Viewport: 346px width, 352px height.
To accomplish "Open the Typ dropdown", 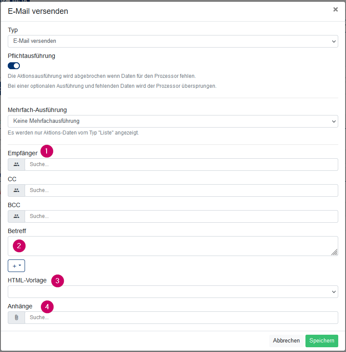I will coord(173,42).
